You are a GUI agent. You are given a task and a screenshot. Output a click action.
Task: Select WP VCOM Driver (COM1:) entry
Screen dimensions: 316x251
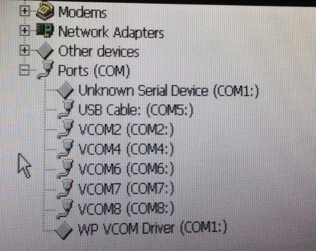(152, 229)
